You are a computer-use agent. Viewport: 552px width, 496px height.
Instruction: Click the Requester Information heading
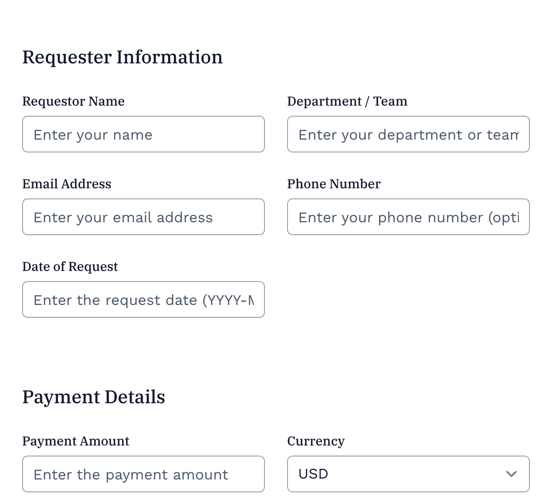[123, 57]
